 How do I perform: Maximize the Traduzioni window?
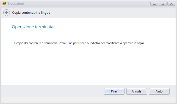click(x=163, y=4)
